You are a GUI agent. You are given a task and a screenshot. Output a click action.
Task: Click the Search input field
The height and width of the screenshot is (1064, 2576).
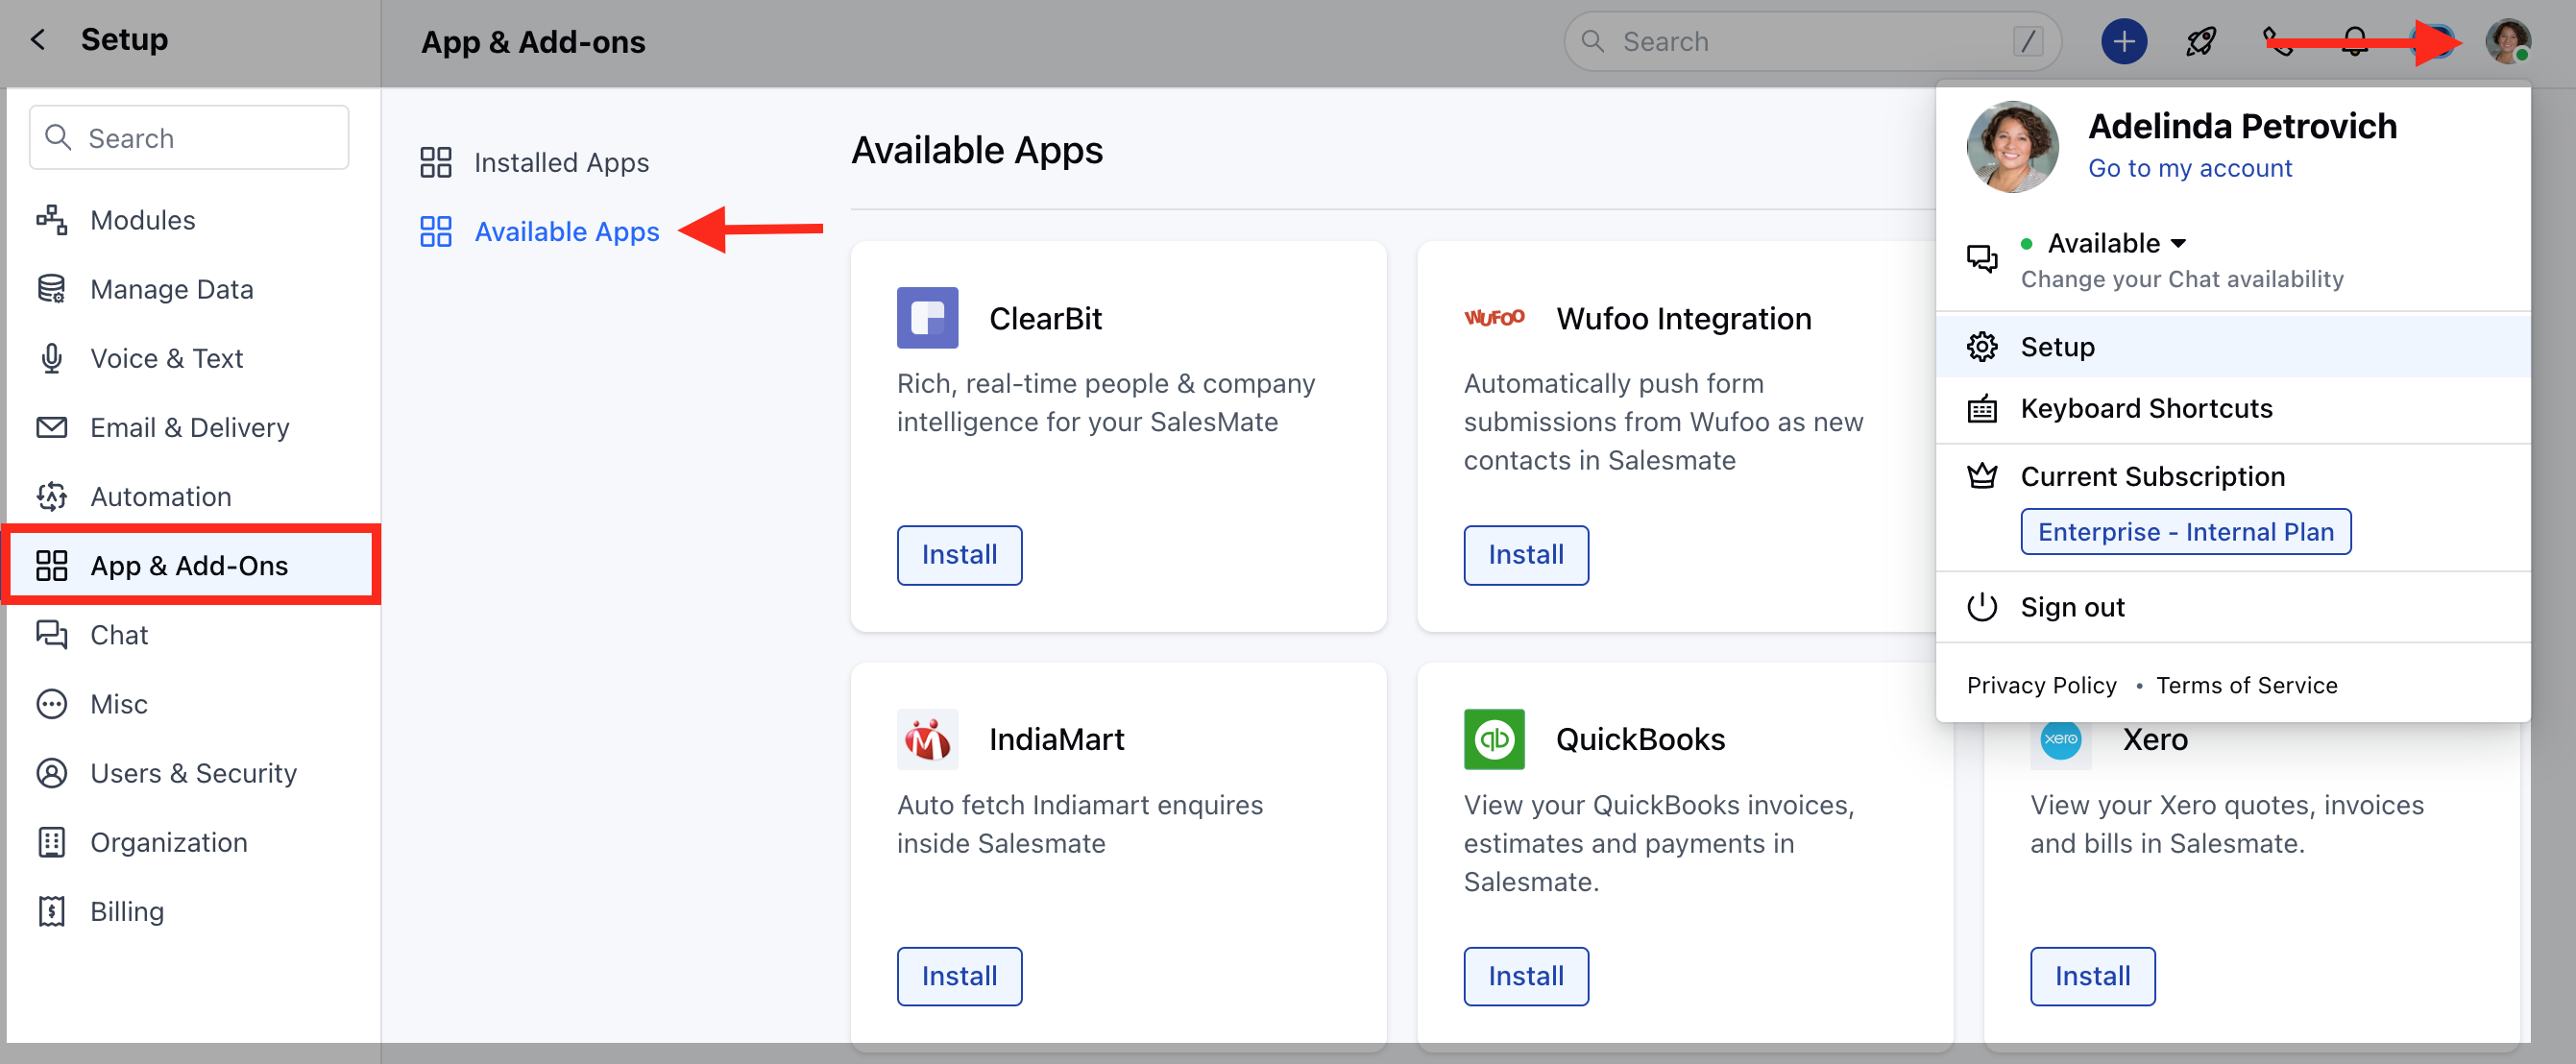1810,41
